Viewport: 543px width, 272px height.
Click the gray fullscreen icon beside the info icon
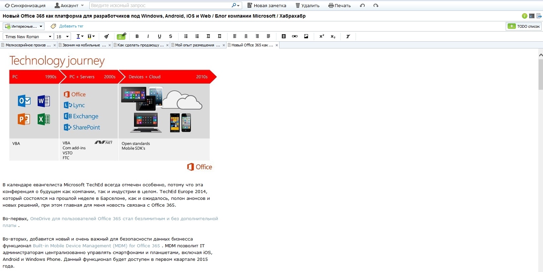(532, 16)
